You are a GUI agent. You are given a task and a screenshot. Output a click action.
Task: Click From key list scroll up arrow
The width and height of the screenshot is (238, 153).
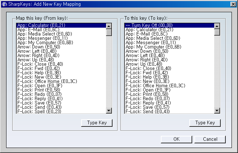(109, 26)
